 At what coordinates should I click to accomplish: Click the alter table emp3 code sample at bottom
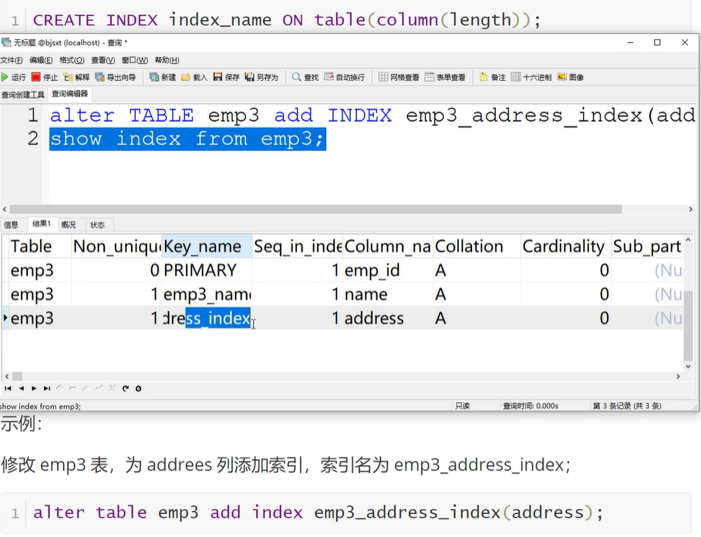click(318, 512)
